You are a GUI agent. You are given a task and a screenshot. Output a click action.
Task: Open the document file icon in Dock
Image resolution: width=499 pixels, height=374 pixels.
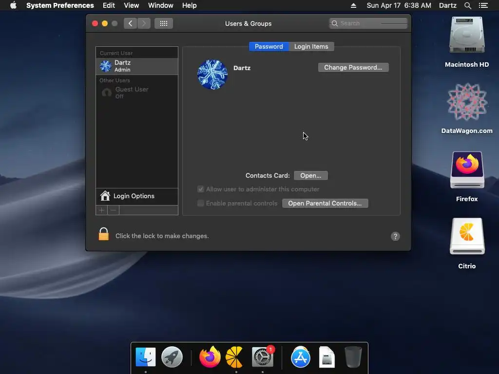[327, 357]
